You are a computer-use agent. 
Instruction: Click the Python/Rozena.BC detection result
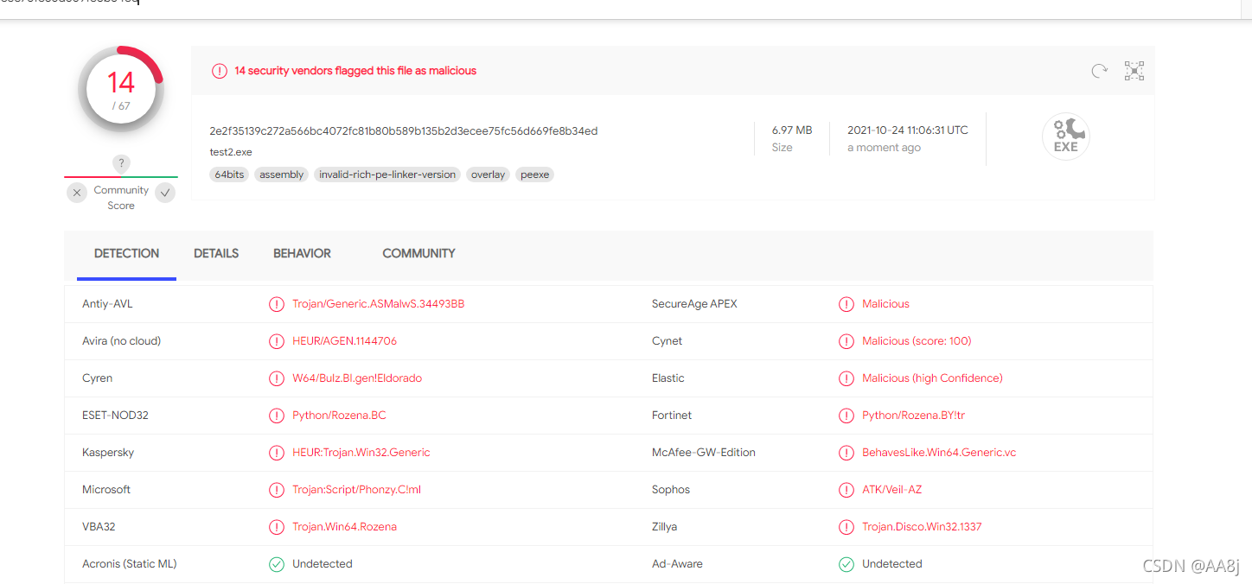[x=339, y=416]
